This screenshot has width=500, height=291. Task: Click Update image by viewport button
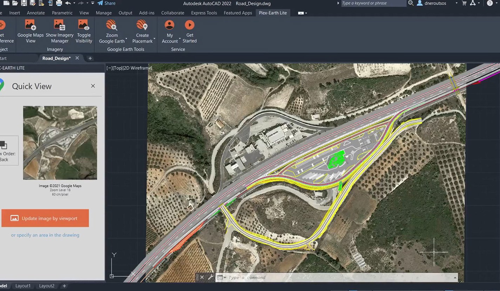point(45,218)
